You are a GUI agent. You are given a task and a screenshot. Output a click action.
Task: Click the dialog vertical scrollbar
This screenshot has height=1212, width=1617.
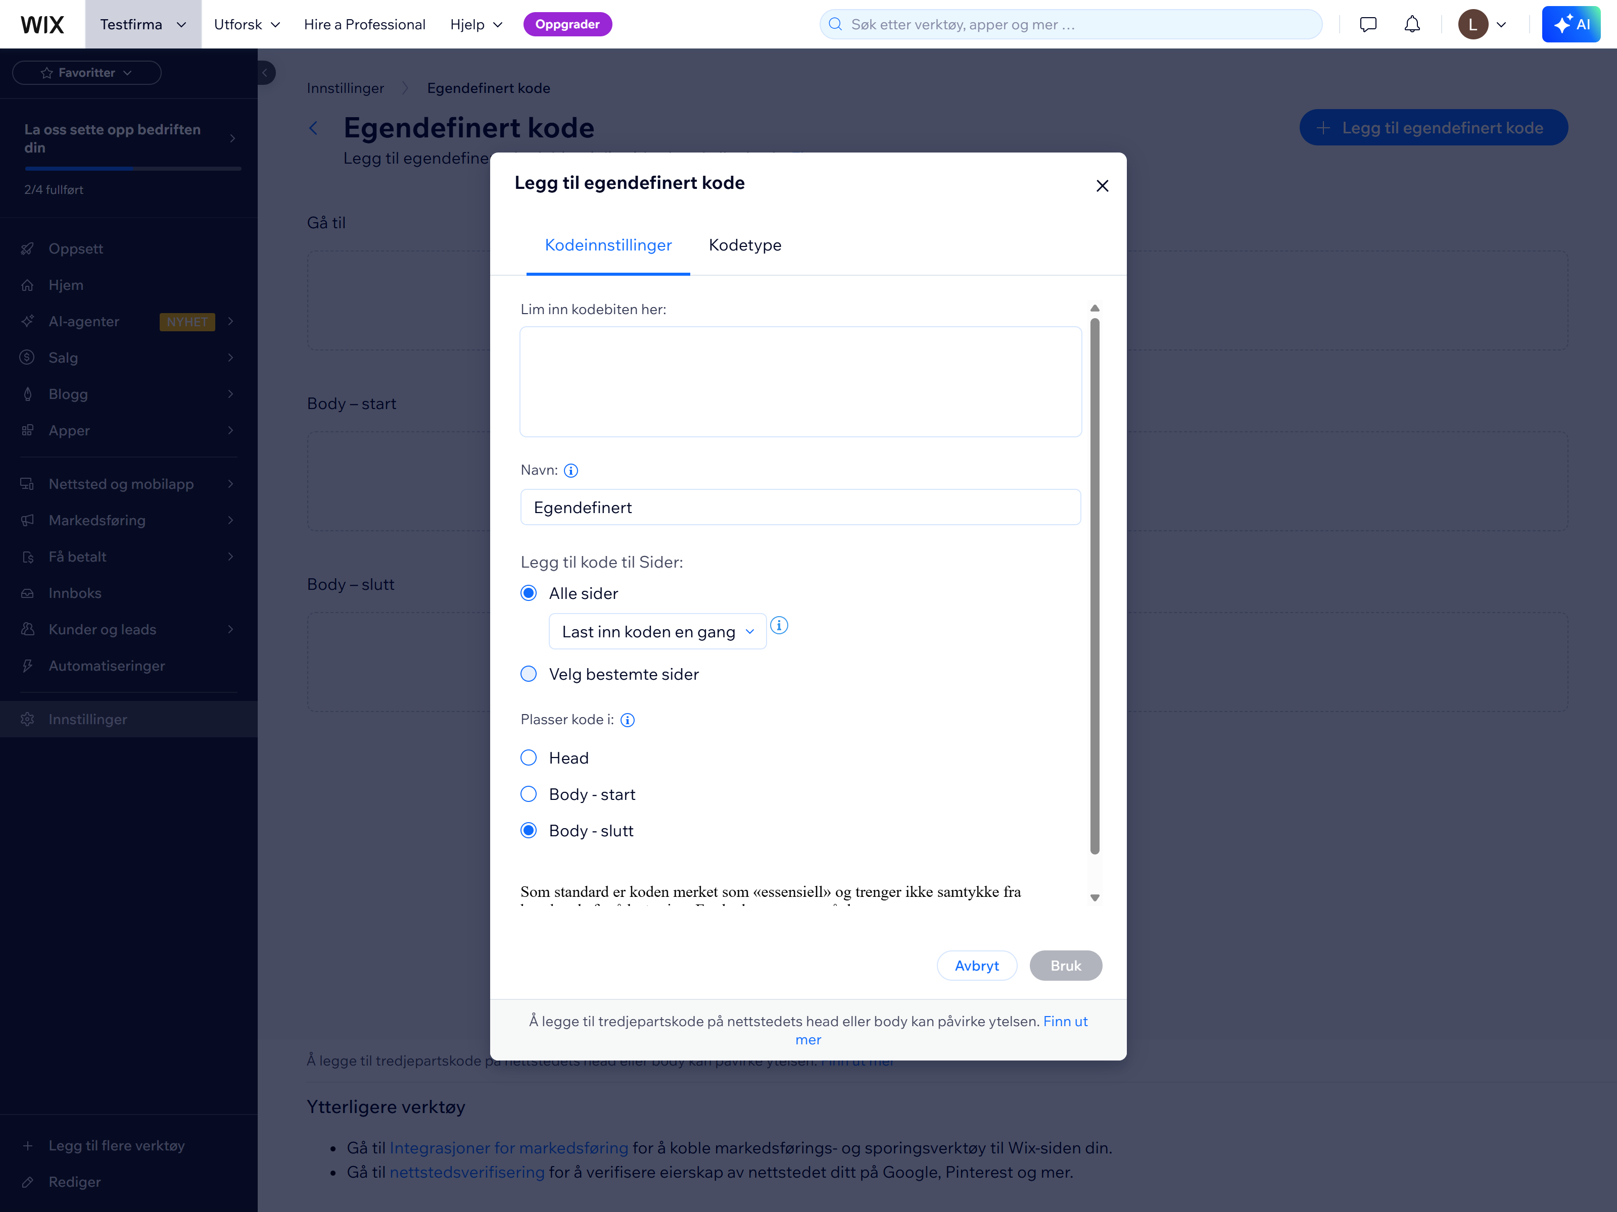click(1095, 586)
